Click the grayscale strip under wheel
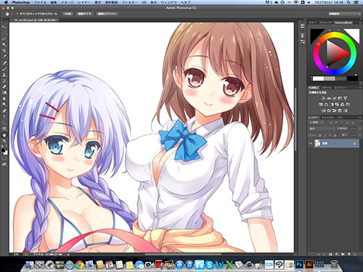 (x=335, y=78)
